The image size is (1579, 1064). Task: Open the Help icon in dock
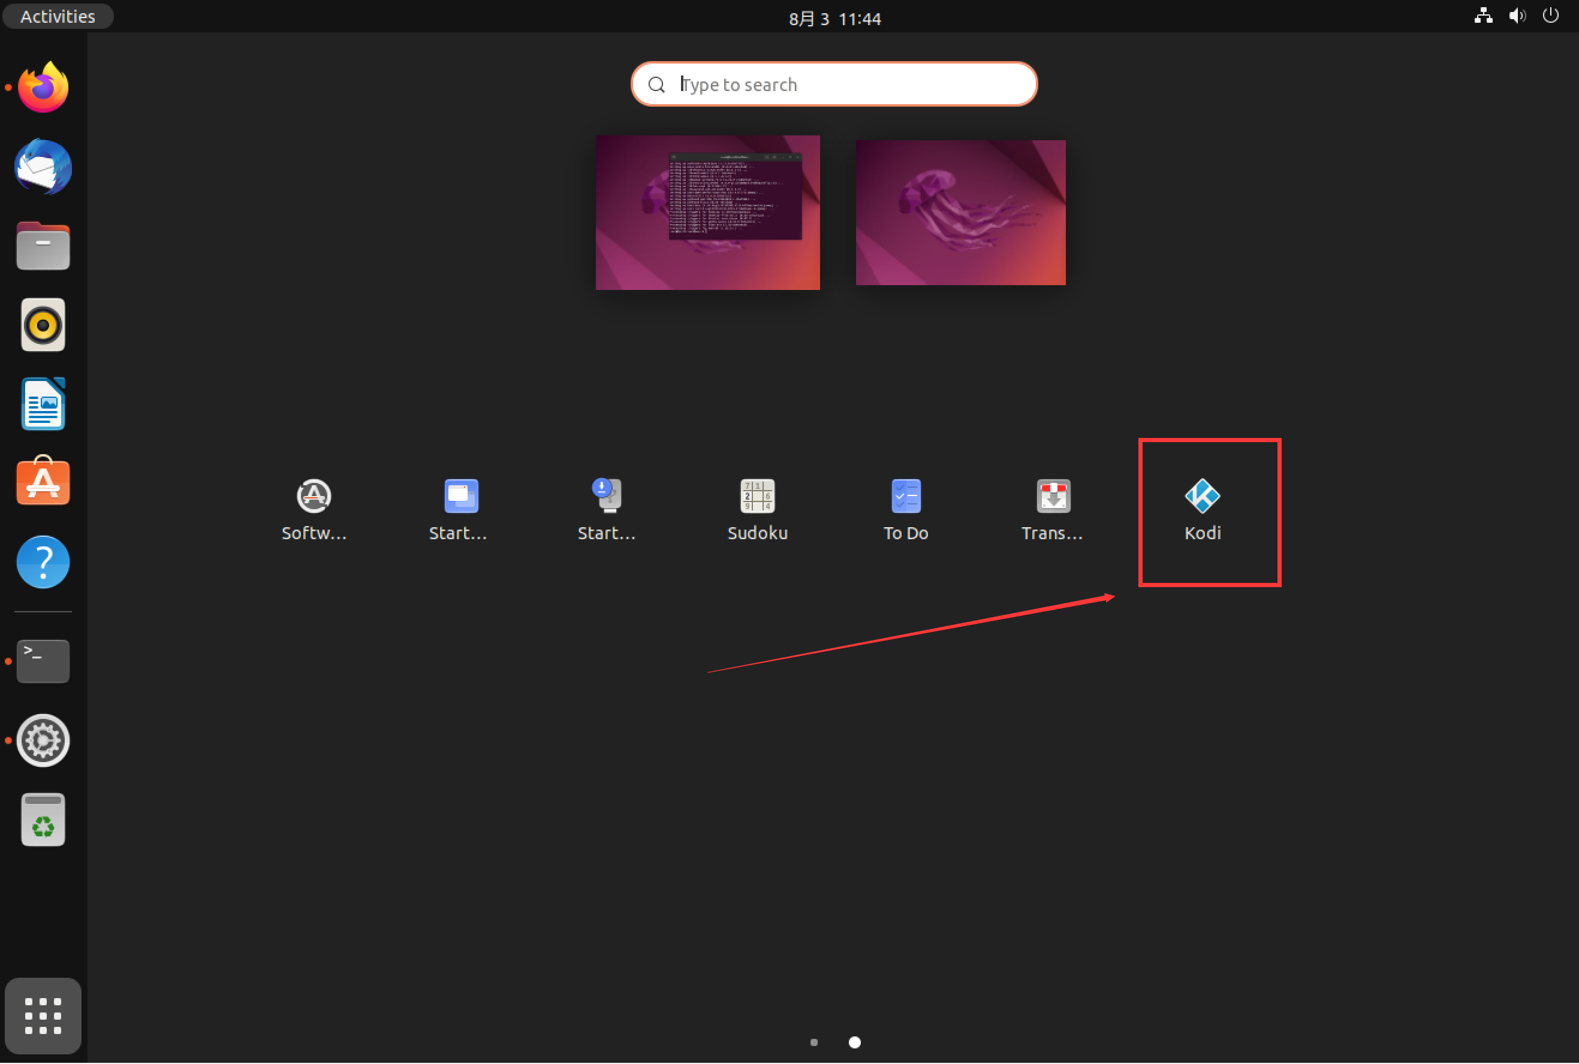pyautogui.click(x=43, y=562)
